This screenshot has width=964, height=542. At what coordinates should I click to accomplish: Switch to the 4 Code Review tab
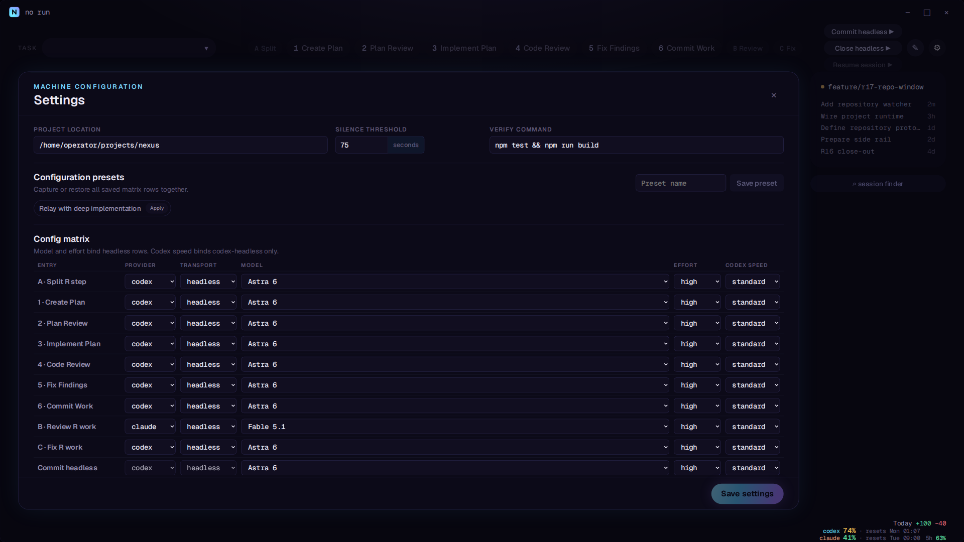543,48
